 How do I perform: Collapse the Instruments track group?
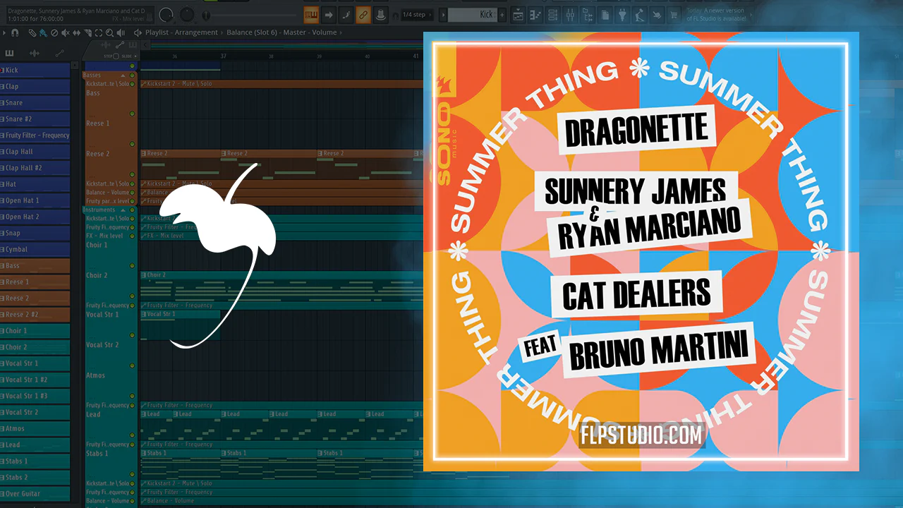click(x=123, y=210)
